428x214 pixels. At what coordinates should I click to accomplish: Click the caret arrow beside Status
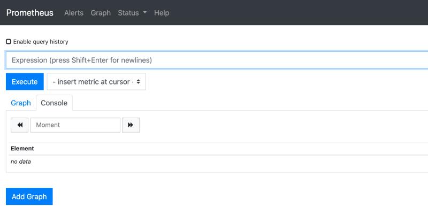145,12
